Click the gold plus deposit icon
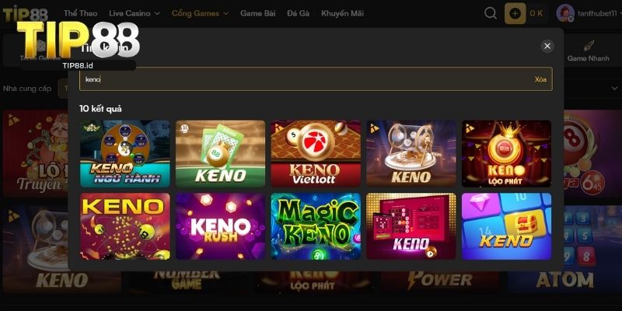 click(515, 13)
